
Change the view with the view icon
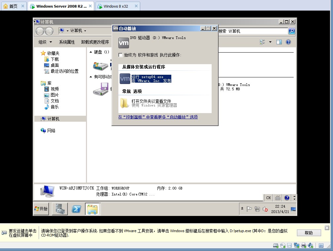[262, 42]
